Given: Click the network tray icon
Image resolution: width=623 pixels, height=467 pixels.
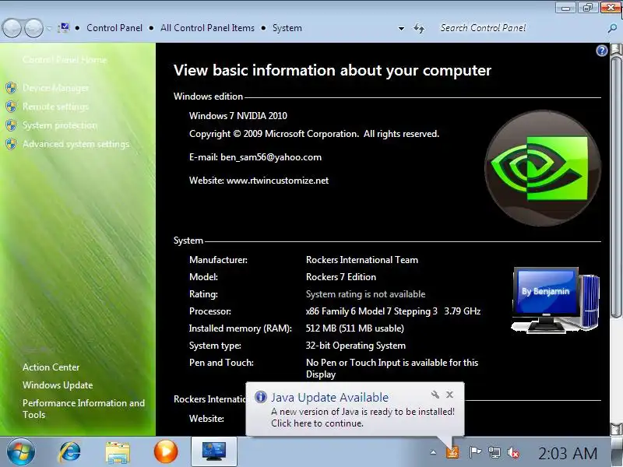Looking at the screenshot, I should (495, 452).
